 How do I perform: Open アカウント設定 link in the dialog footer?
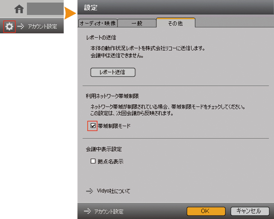(109, 211)
